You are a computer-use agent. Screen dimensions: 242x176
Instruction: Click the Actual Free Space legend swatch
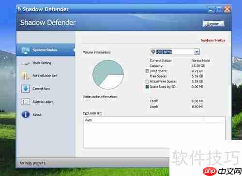pos(147,81)
